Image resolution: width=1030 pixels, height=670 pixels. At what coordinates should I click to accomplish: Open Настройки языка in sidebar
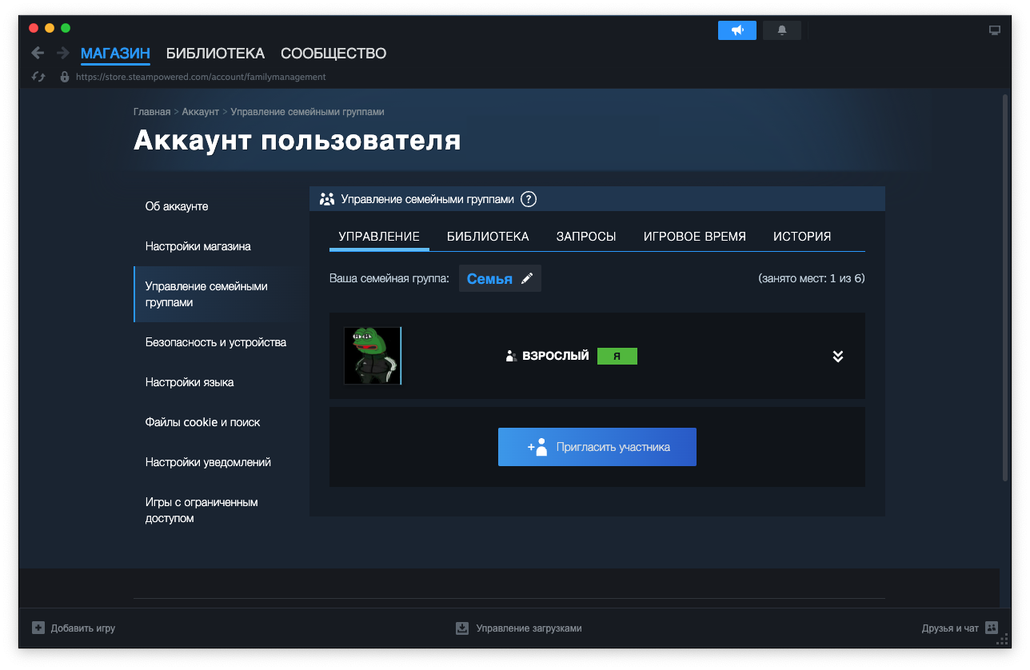click(190, 382)
